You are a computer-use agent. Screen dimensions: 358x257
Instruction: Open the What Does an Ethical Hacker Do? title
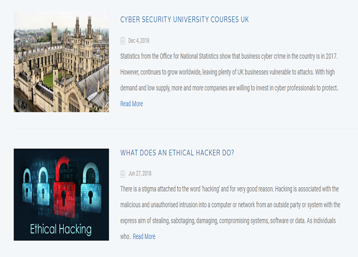point(177,153)
